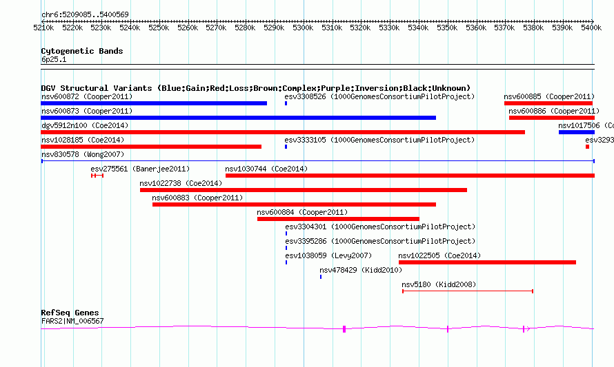Click the Cytogenetic Bands track title
The image size is (614, 367).
coord(82,51)
